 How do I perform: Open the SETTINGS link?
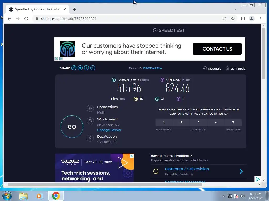237,69
